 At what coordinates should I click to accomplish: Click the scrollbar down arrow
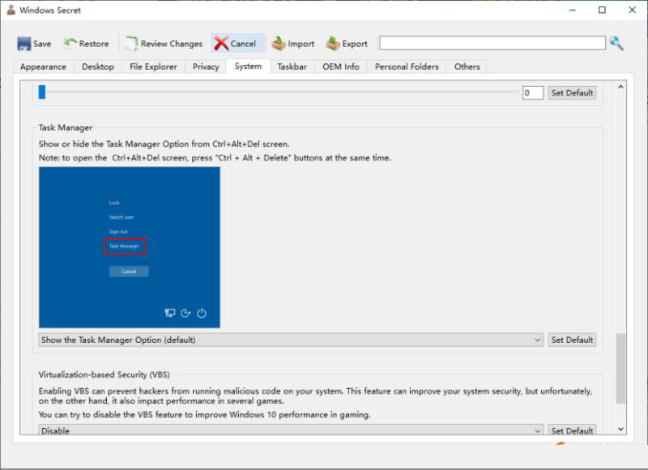point(620,429)
